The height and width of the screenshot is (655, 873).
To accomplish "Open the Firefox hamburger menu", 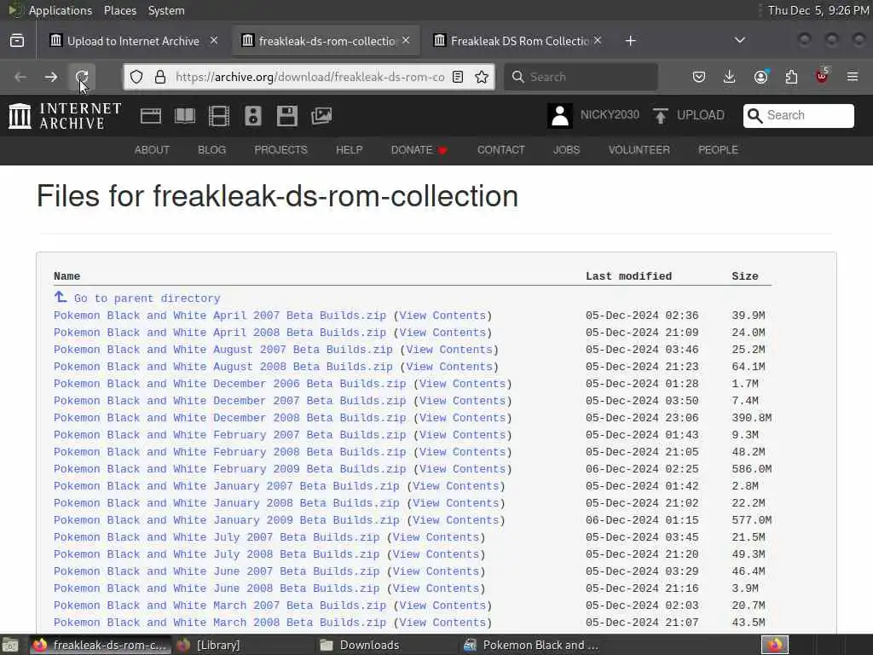I will 853,77.
